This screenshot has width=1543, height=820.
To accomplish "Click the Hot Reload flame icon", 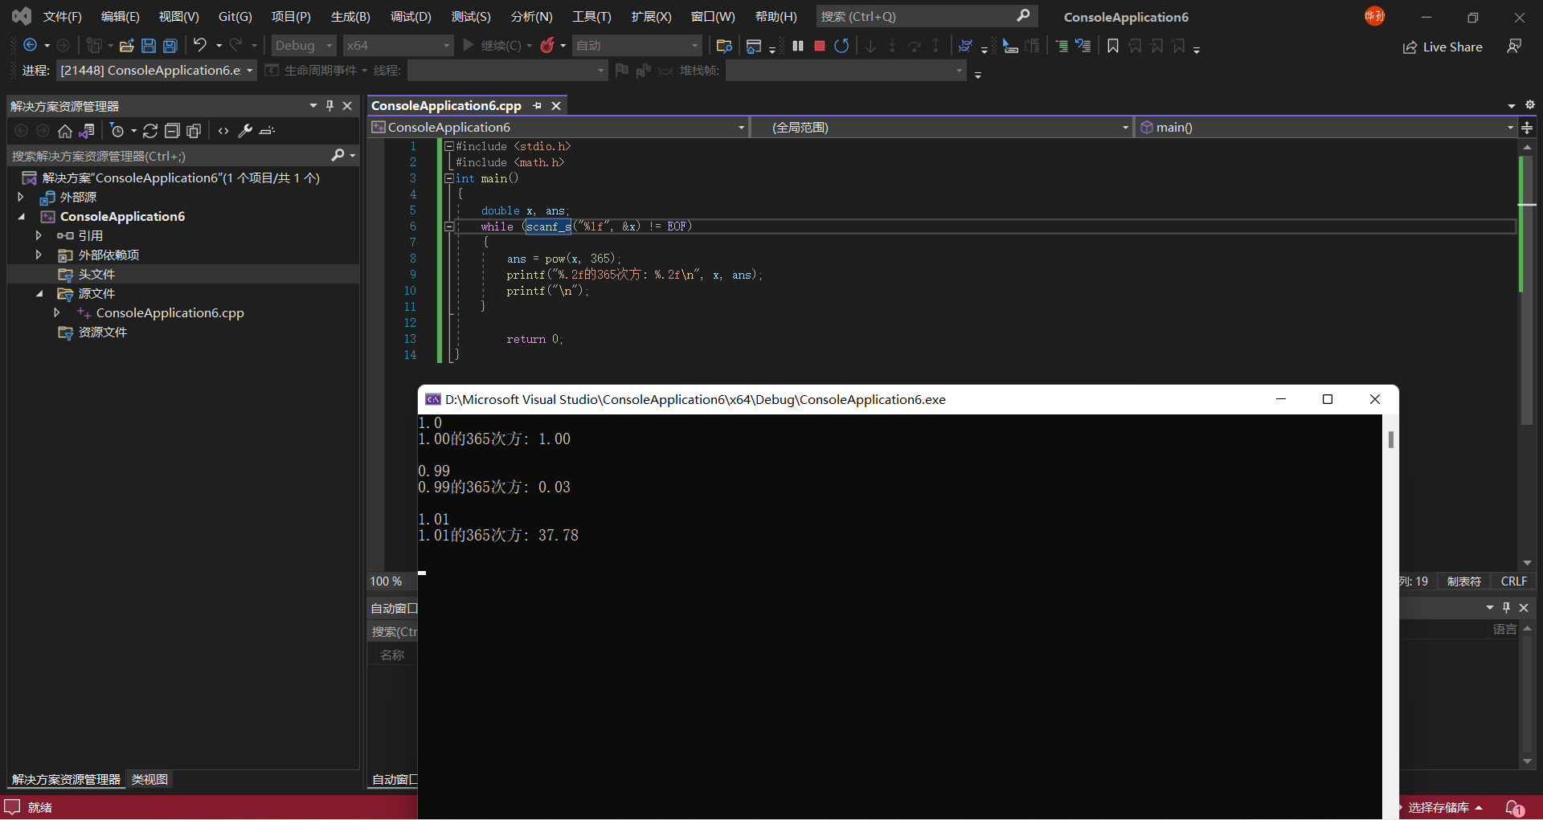I will pyautogui.click(x=547, y=46).
